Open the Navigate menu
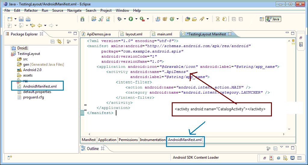Screen dimensions: 308x165 pyautogui.click(x=75, y=10)
